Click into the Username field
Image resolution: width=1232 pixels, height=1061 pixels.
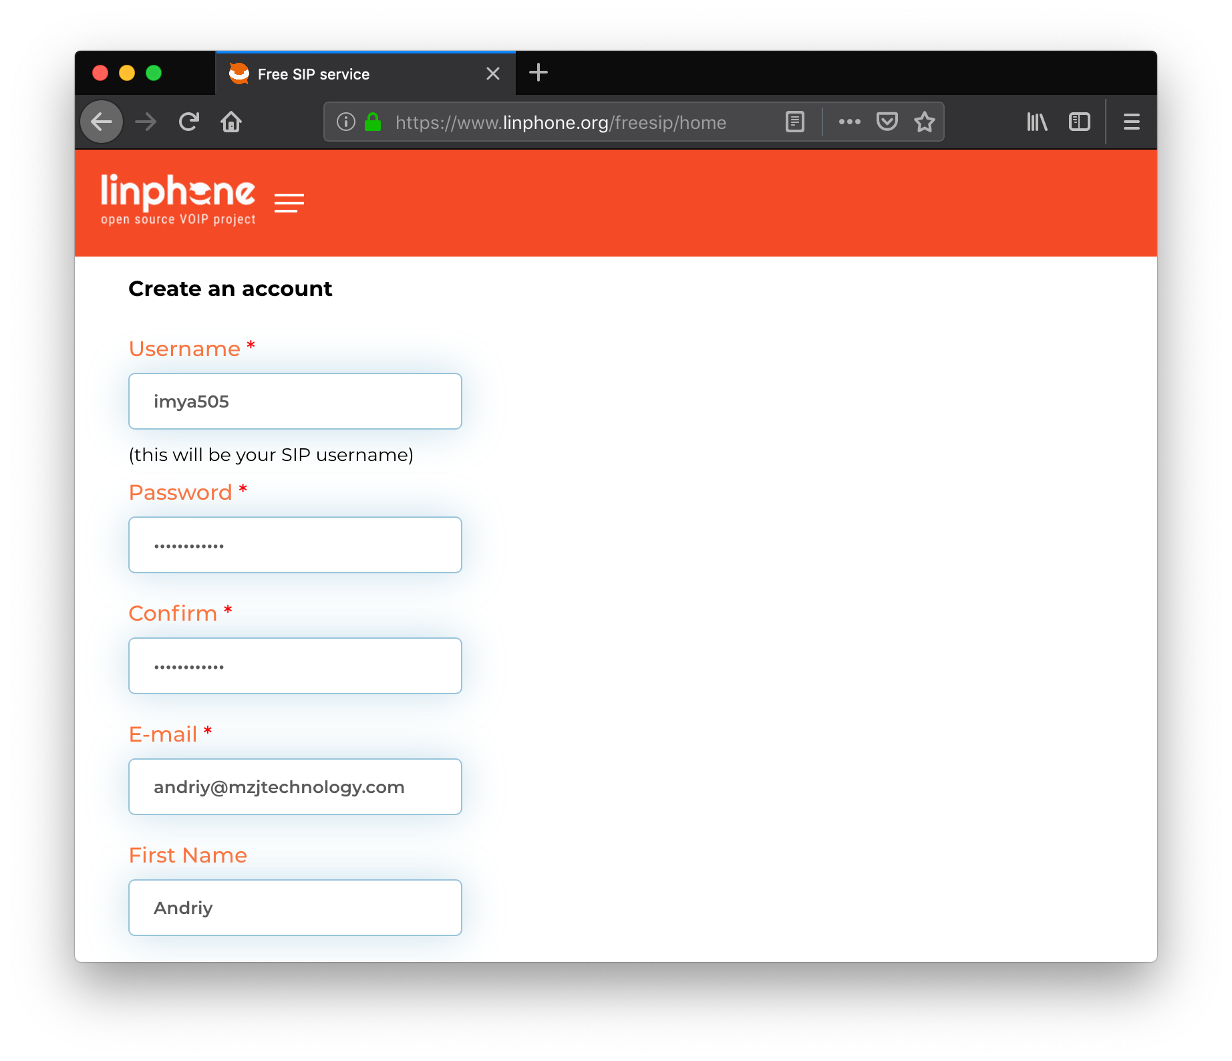pos(295,401)
